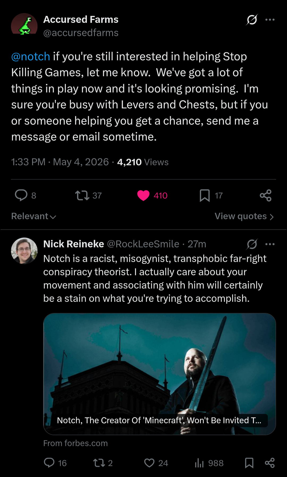The height and width of the screenshot is (477, 287).
Task: Repost Nick Reineke's reply
Action: click(99, 463)
